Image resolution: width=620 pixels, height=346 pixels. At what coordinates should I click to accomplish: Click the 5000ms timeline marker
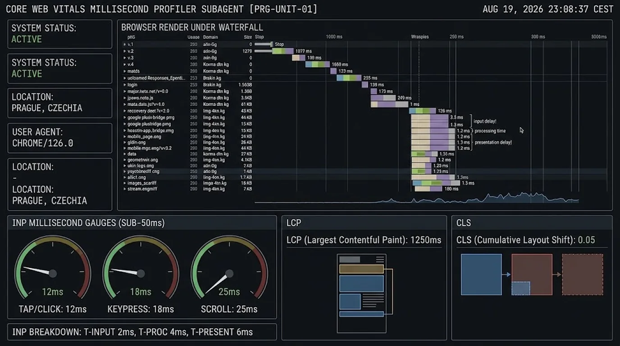[599, 37]
